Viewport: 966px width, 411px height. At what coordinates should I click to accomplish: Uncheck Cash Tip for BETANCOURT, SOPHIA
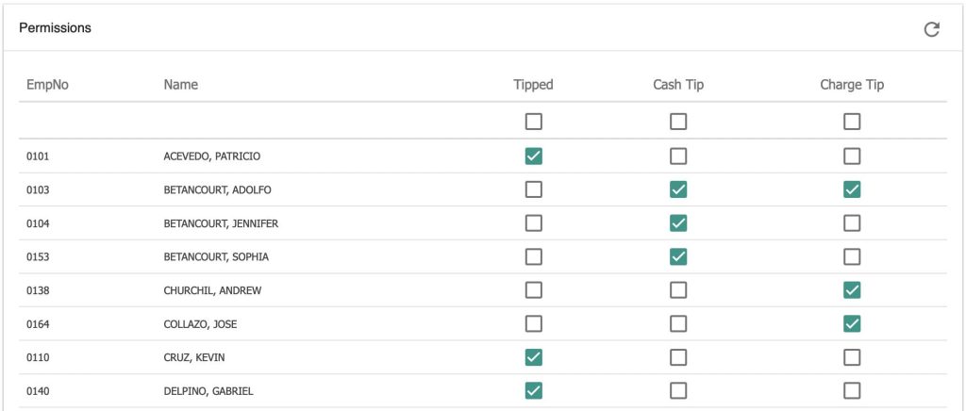(678, 256)
